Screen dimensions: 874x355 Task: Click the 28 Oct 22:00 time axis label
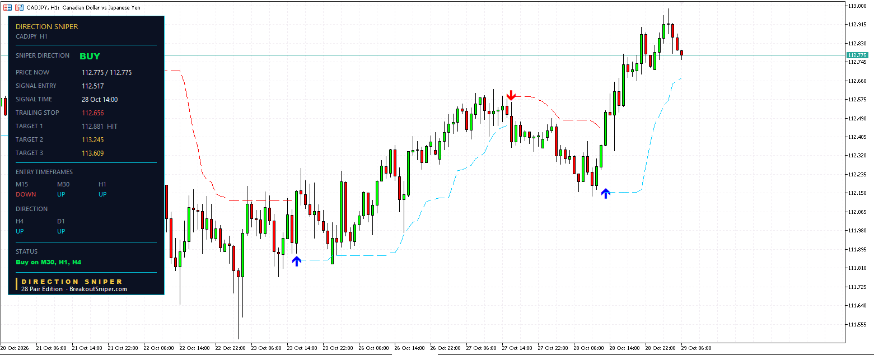click(x=661, y=348)
